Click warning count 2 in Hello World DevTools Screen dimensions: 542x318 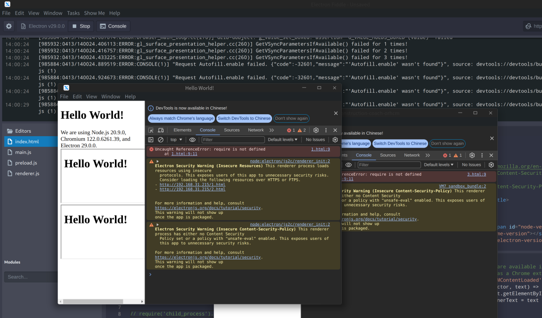302,130
